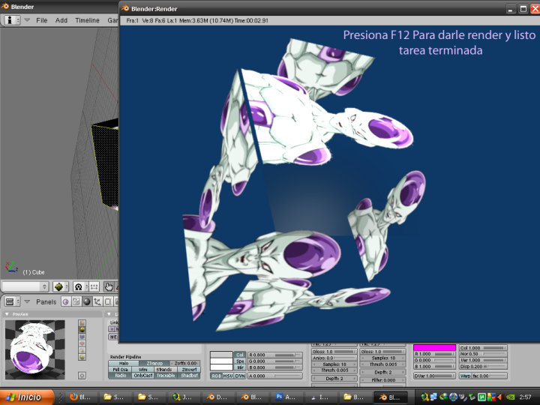Toggle OnlyCast option
Image resolution: width=540 pixels, height=405 pixels.
point(143,376)
